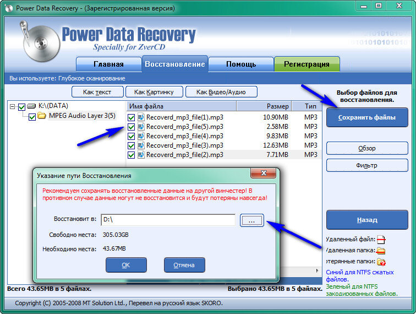Click the 10.90MB size cell

pyautogui.click(x=275, y=117)
